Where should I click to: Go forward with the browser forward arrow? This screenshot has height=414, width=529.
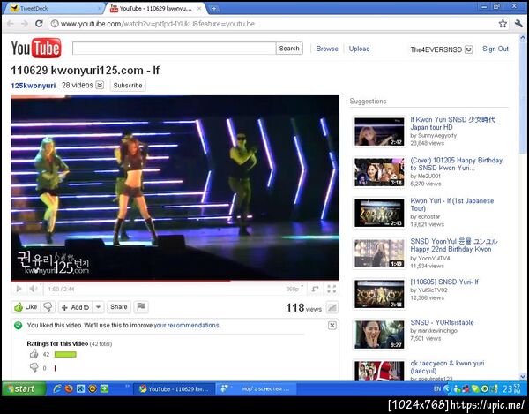coord(25,24)
